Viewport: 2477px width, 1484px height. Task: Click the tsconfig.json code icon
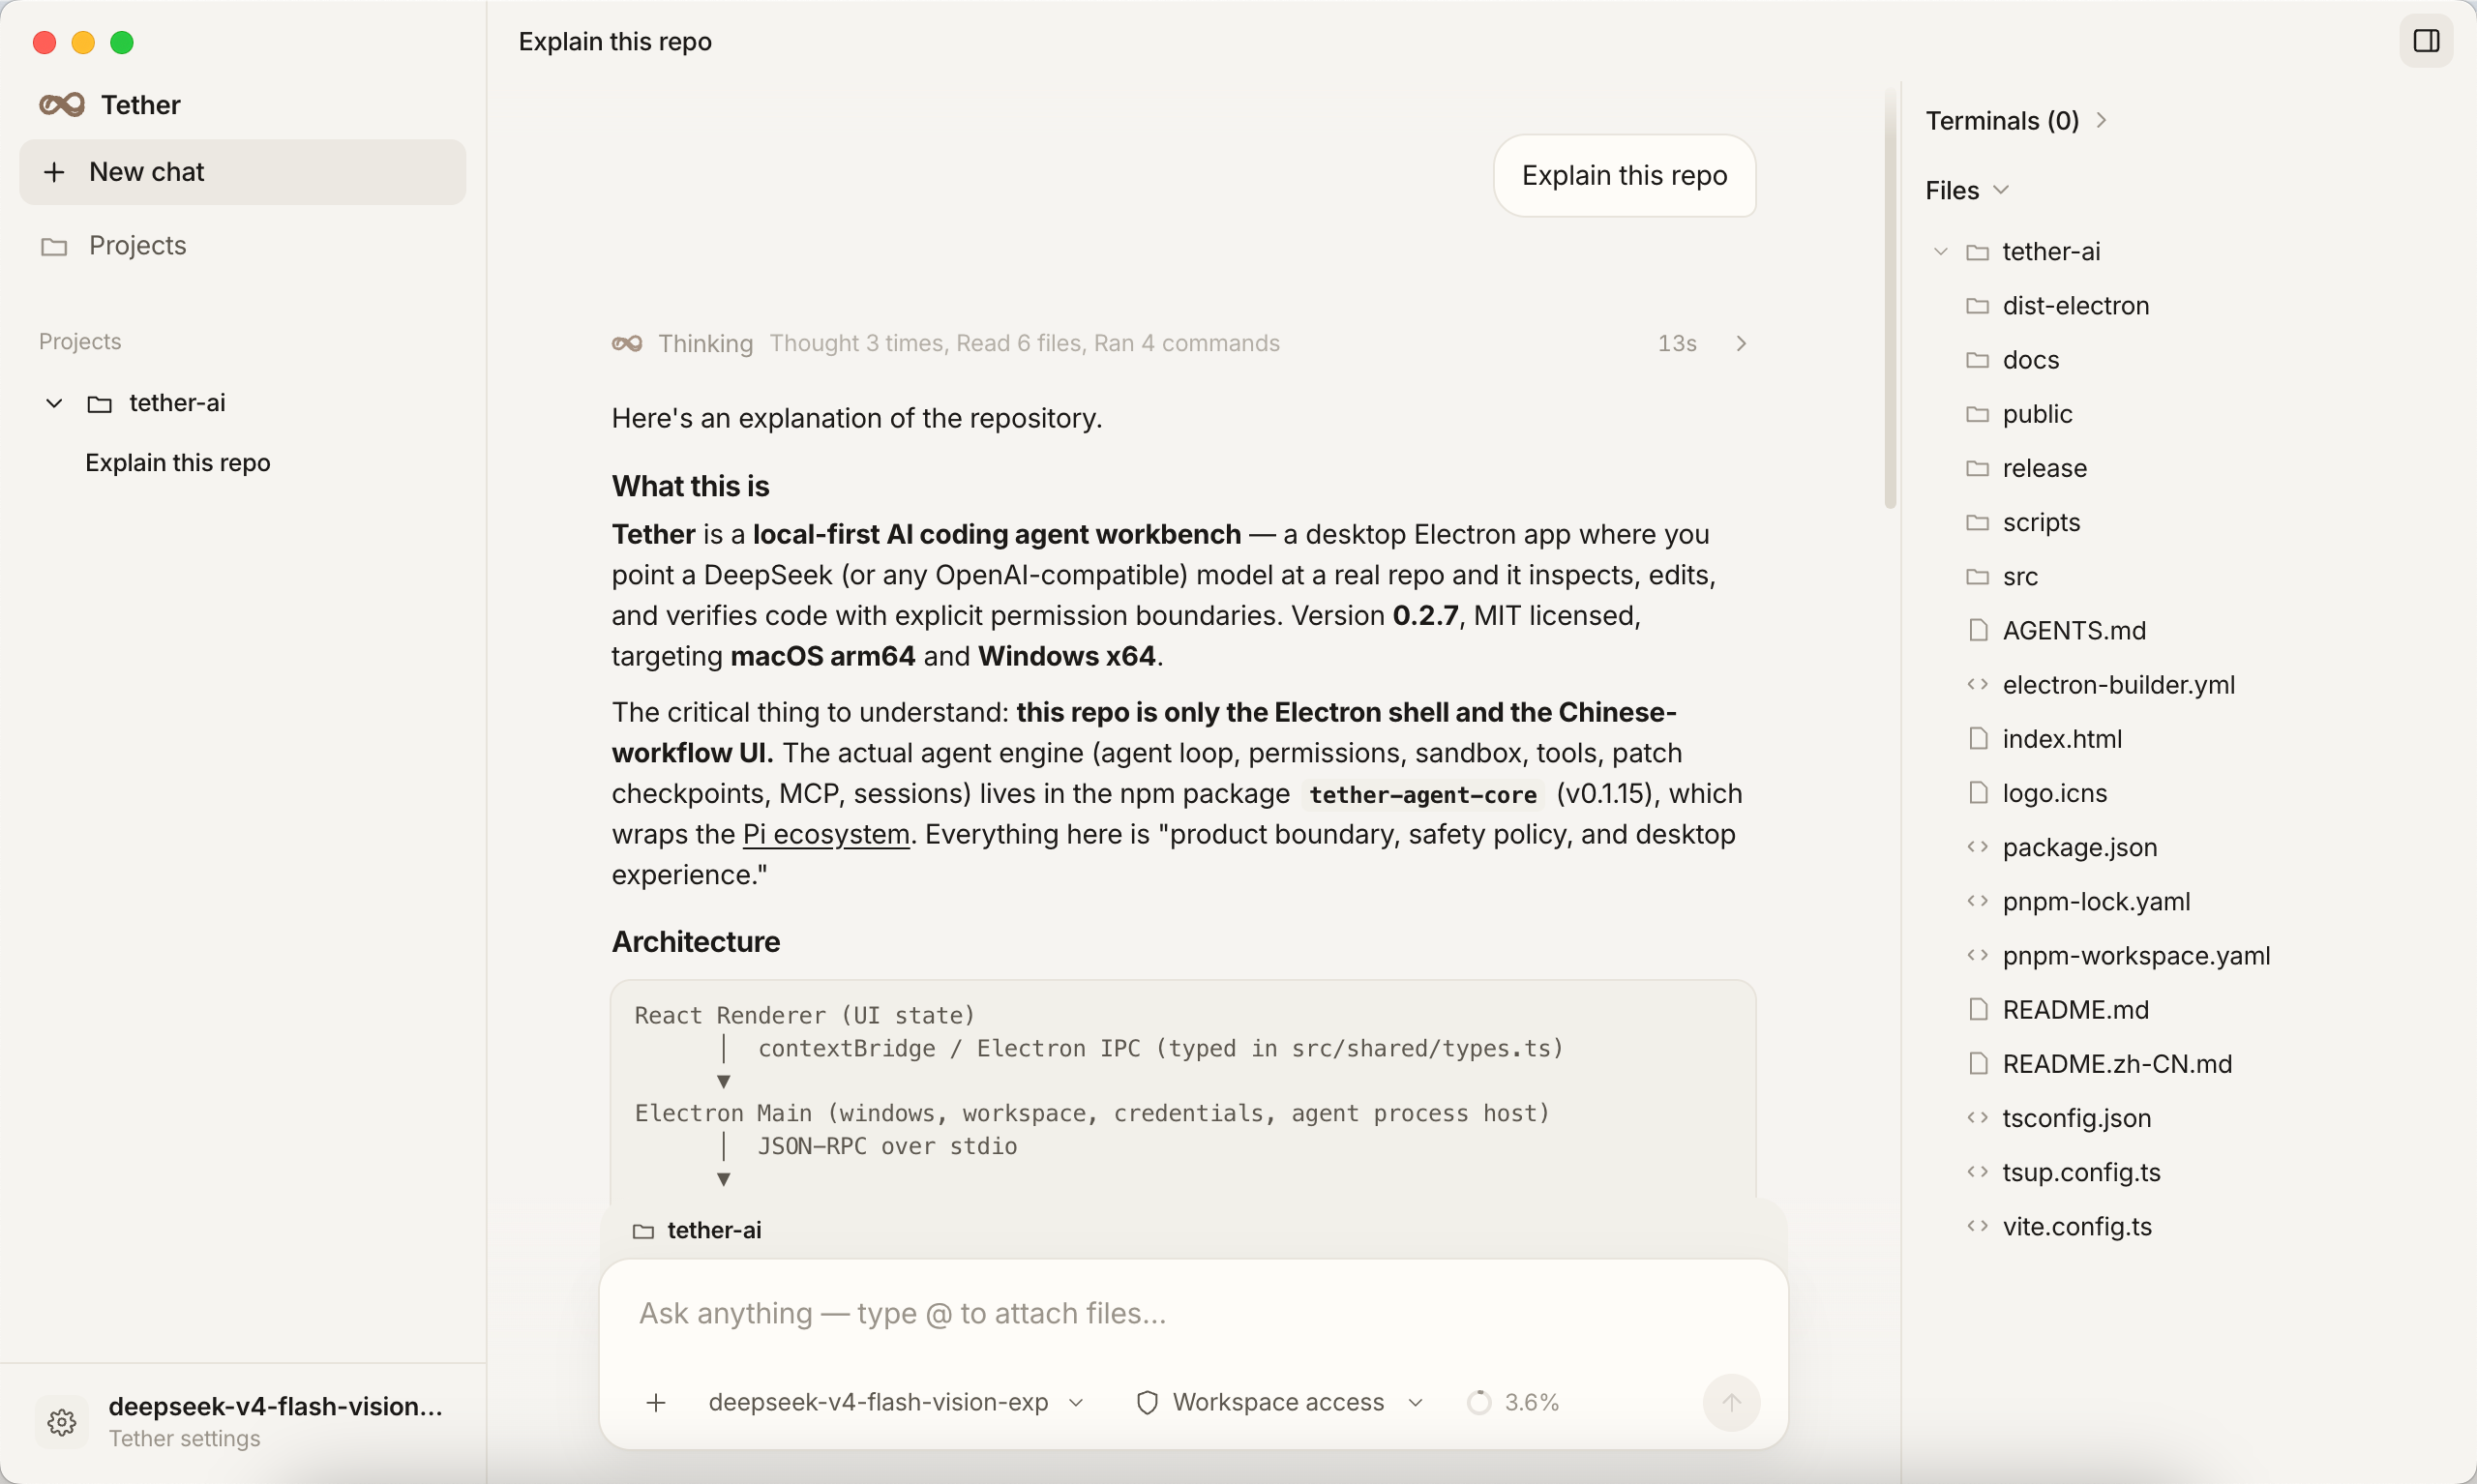pos(1977,1118)
